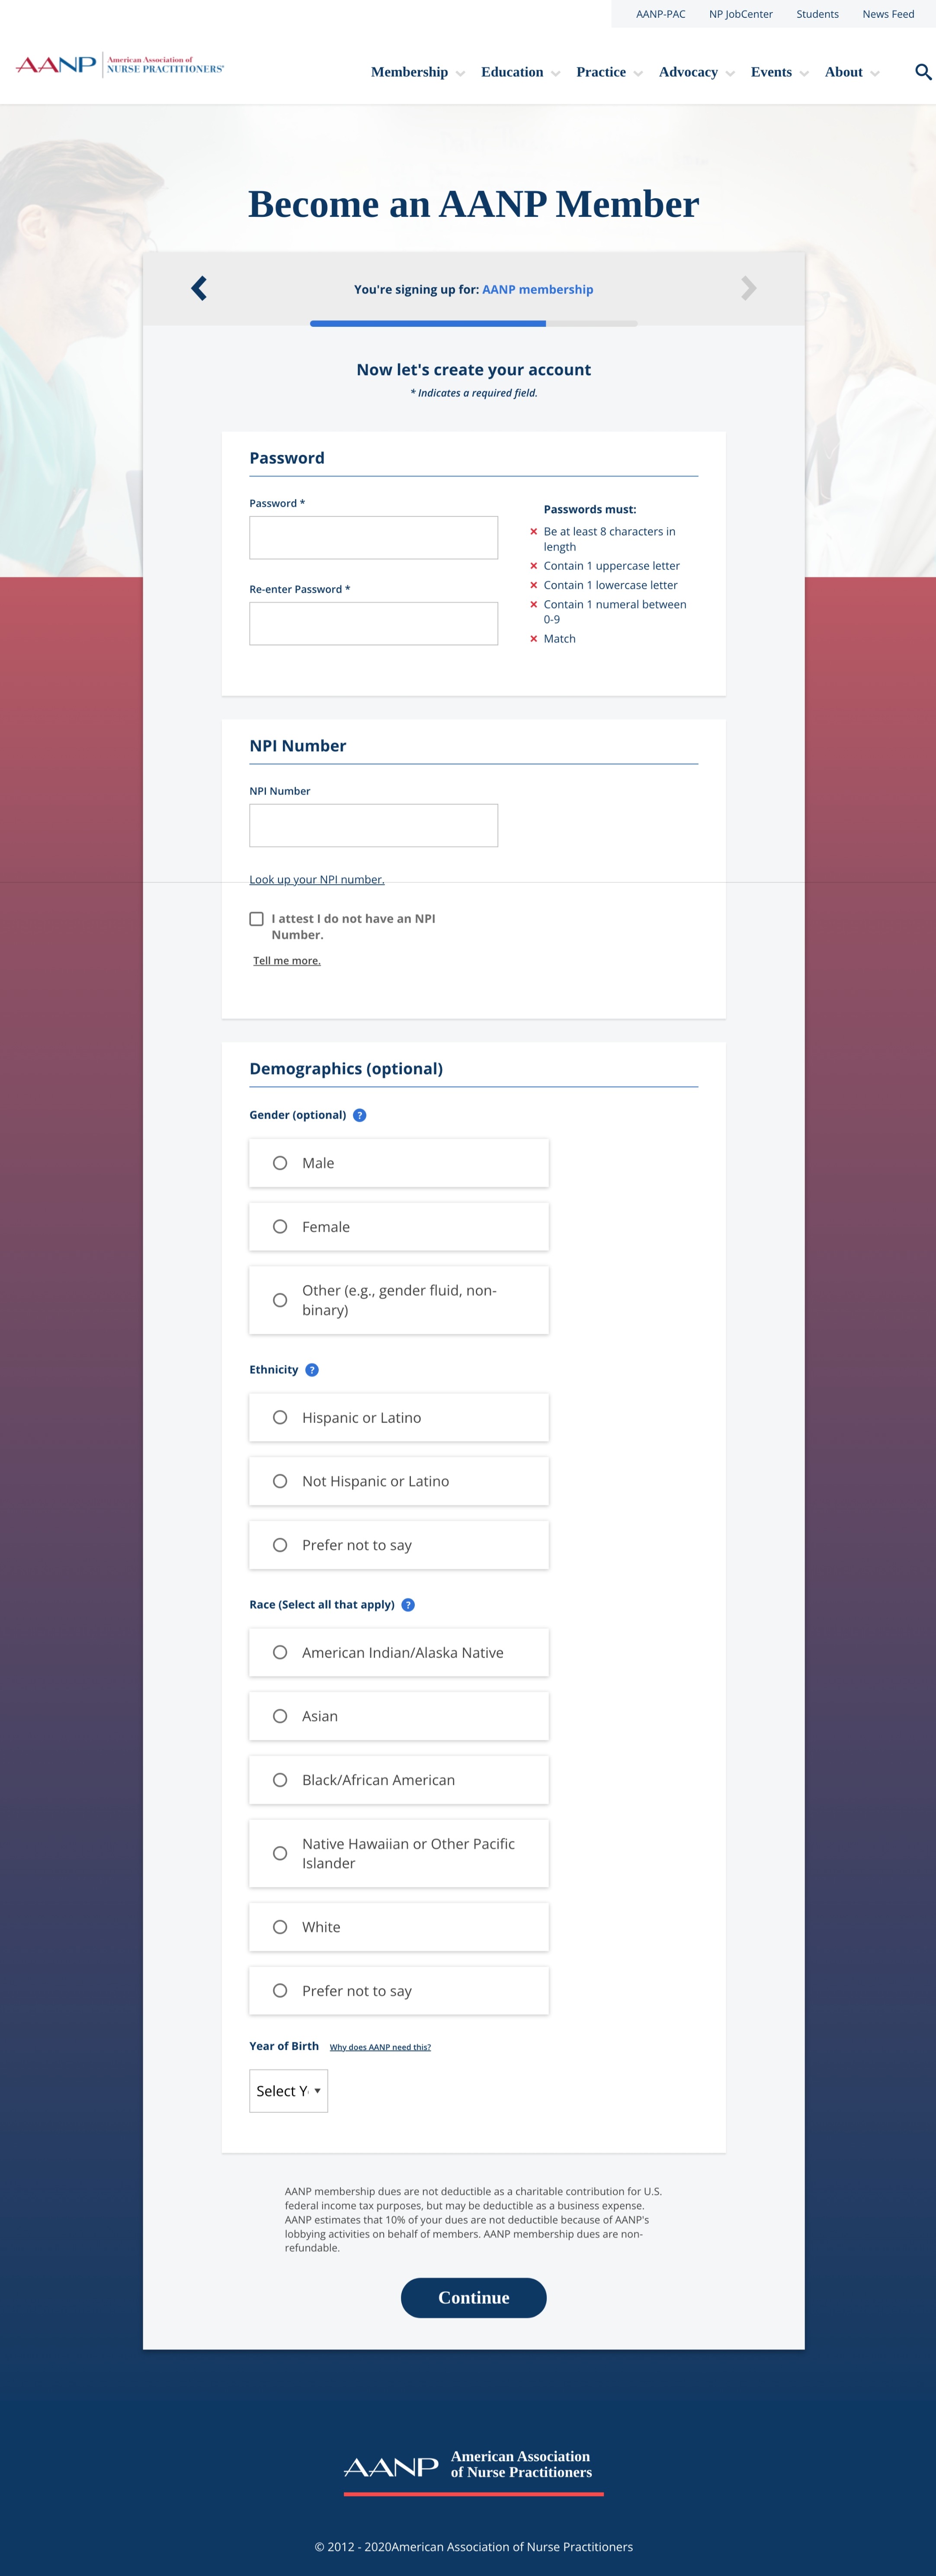Click the Look up your NPI number link

(x=317, y=880)
